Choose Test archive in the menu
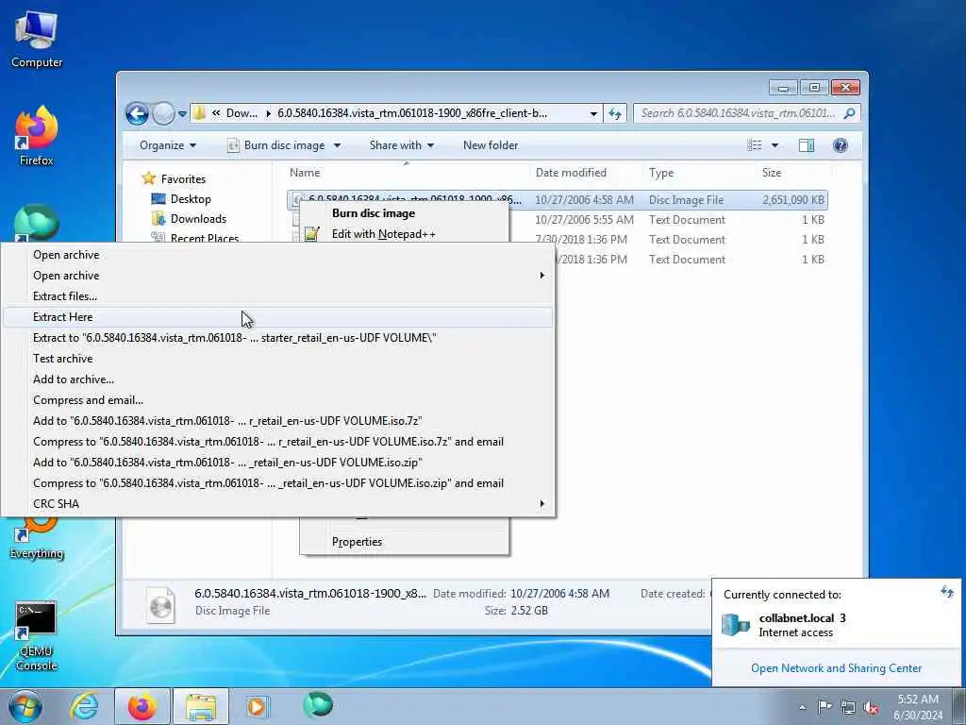 278,358
